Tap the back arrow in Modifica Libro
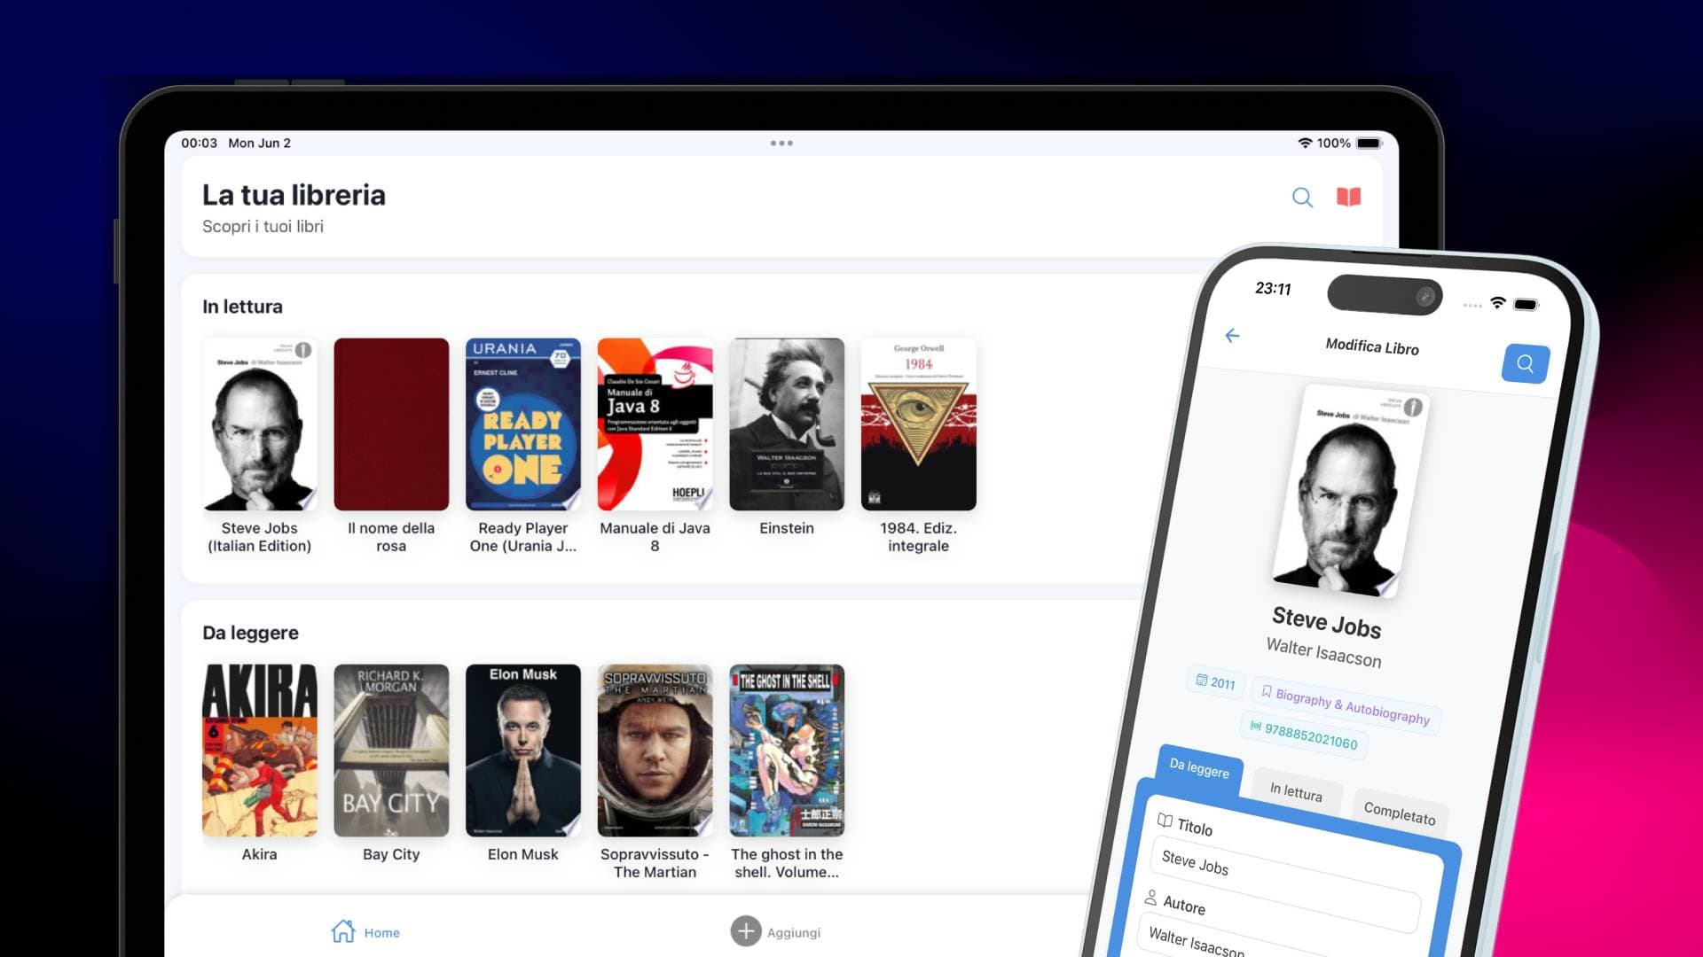Screen dimensions: 1703x957 point(1232,335)
